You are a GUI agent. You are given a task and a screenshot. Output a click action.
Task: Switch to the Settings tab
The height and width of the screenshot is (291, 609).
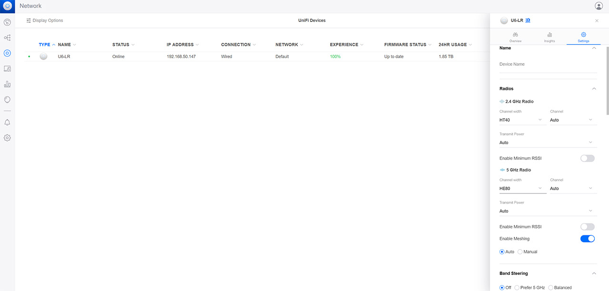pos(584,38)
